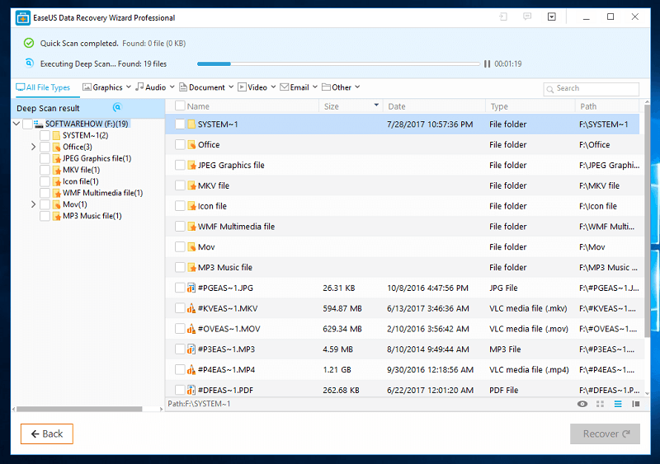This screenshot has height=464, width=660.
Task: Collapse the SOFTWAREHOW (F:) tree node
Action: (16, 124)
